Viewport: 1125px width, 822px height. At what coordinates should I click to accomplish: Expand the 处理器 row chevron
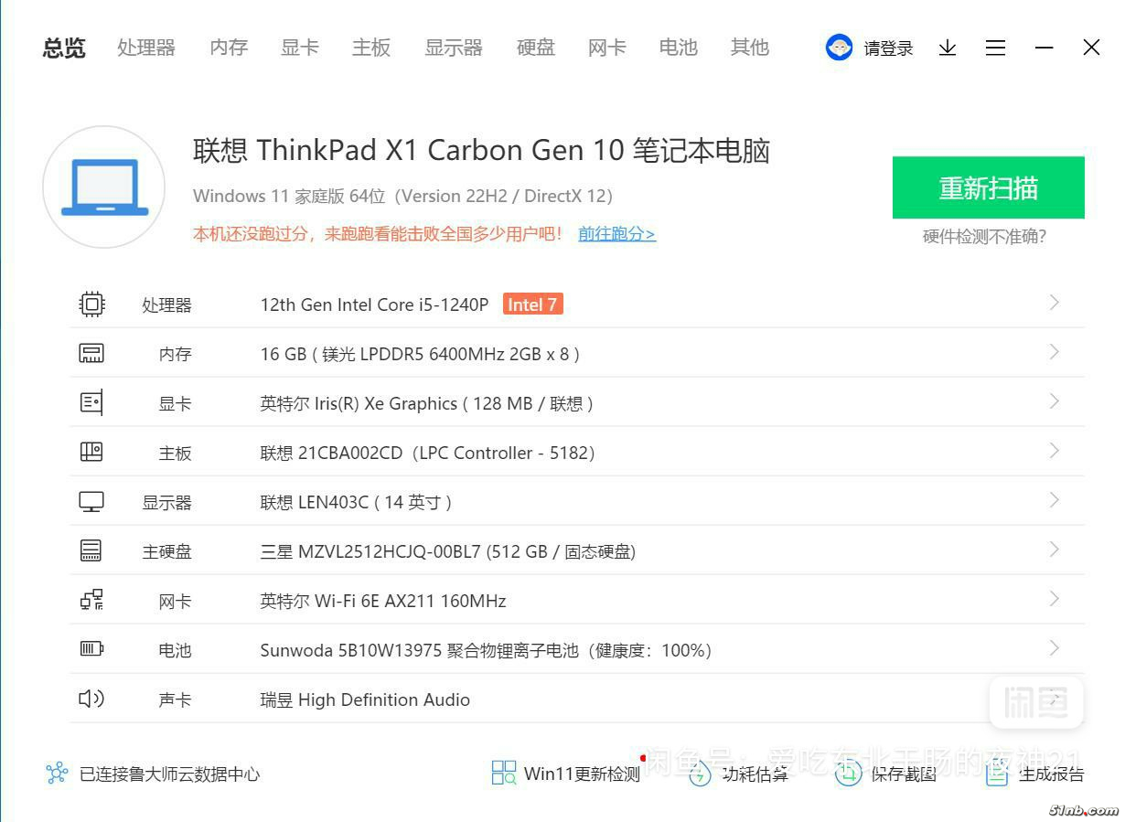(x=1054, y=303)
